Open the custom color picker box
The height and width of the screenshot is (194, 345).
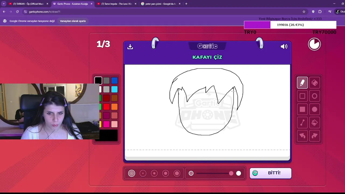(109, 135)
